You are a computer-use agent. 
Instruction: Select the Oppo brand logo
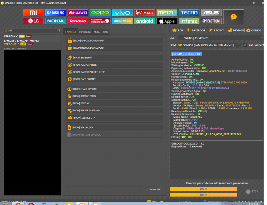pyautogui.click(x=100, y=13)
